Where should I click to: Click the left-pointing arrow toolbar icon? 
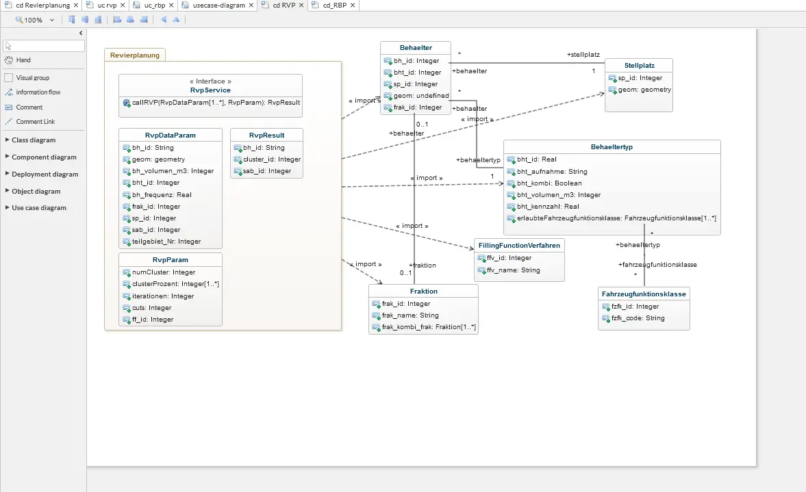coord(164,20)
